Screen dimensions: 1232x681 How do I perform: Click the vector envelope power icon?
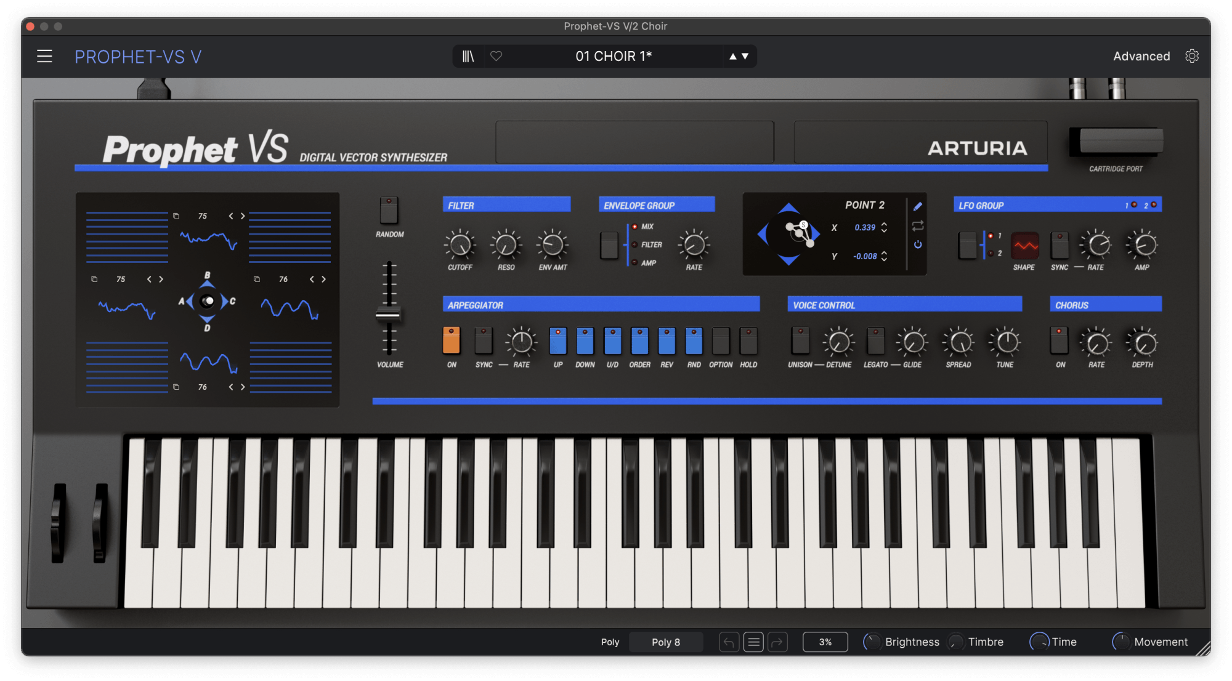[918, 244]
